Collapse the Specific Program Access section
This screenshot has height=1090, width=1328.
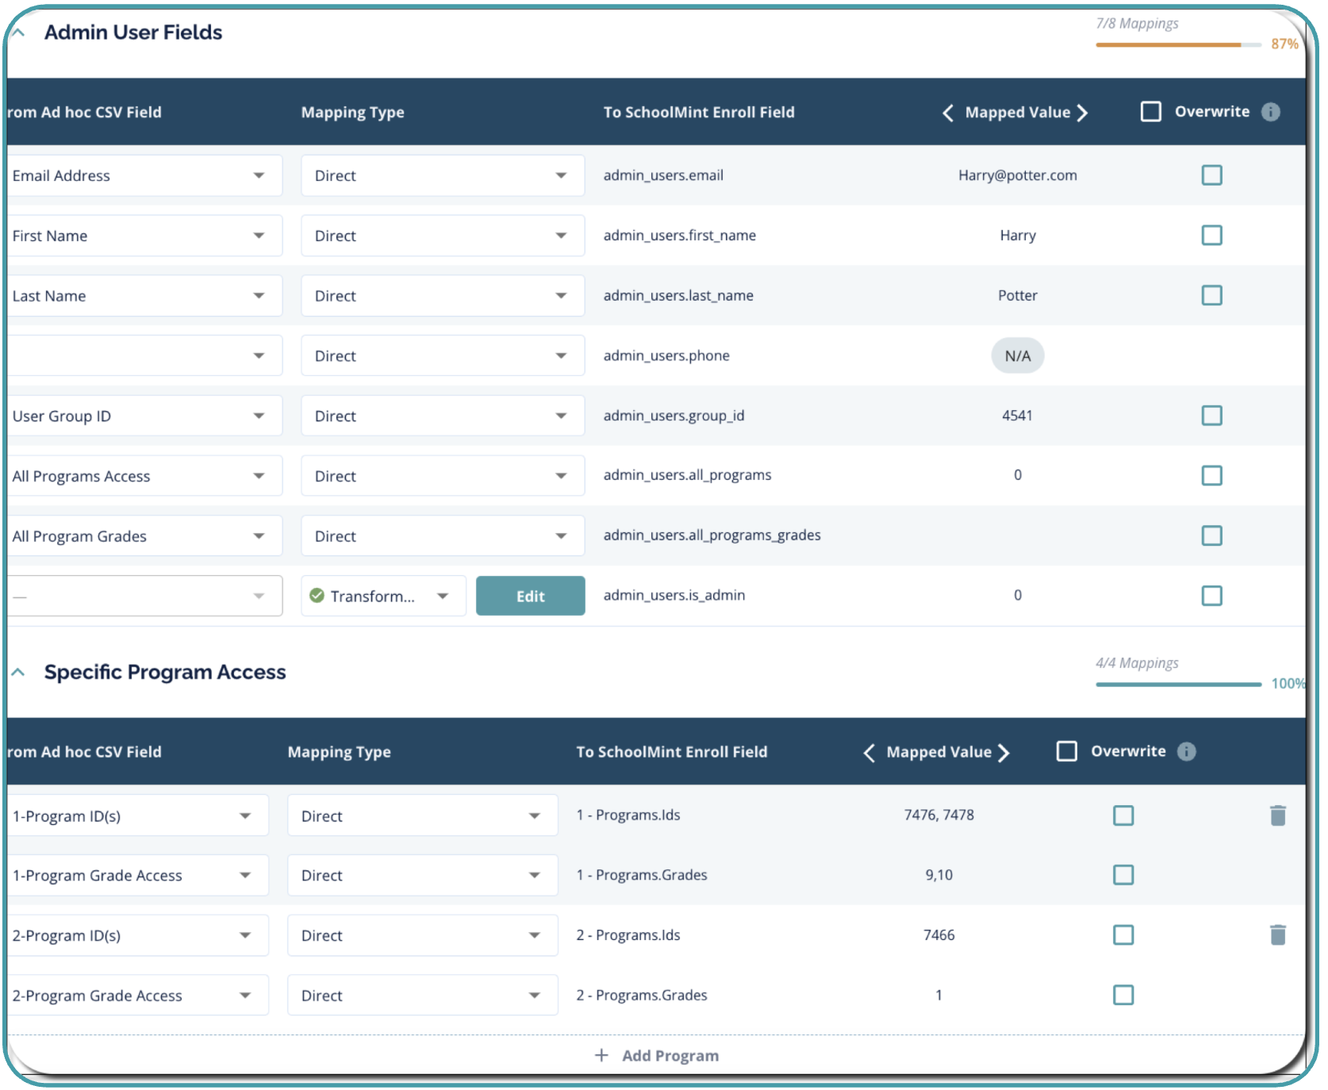18,672
